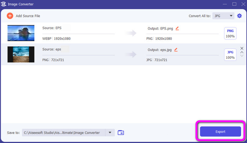Open the settings gear next to format selector

(x=240, y=16)
